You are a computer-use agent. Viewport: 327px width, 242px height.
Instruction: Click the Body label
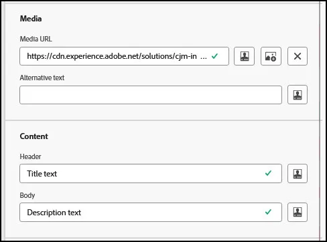pos(27,195)
